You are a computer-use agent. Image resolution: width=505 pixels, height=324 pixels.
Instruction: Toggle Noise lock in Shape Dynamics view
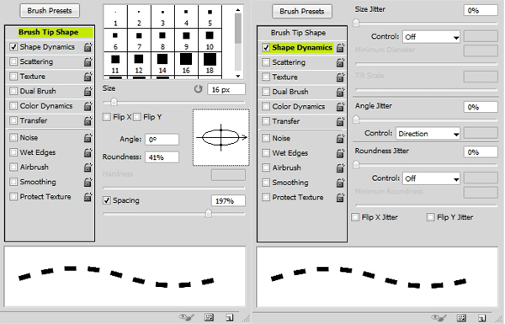click(x=340, y=139)
